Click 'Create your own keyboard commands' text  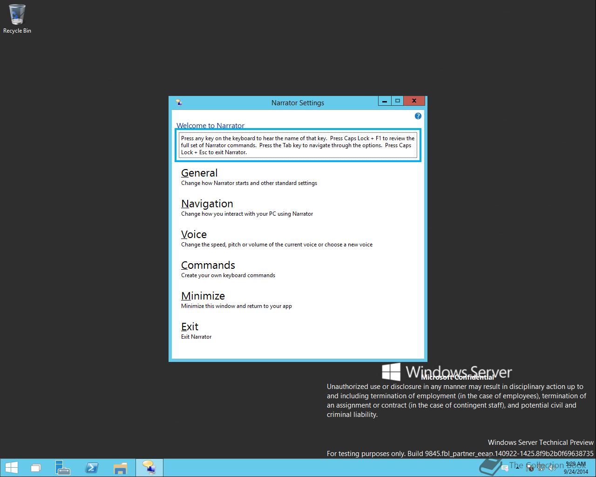(x=228, y=275)
